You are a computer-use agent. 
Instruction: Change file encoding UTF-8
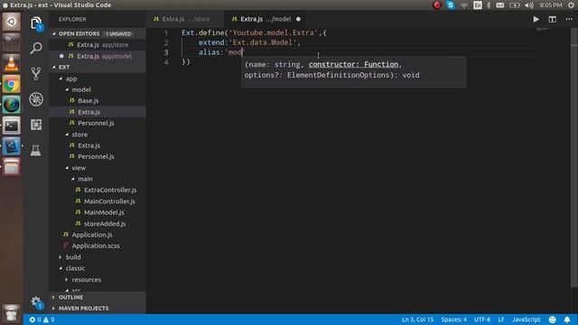pos(482,320)
